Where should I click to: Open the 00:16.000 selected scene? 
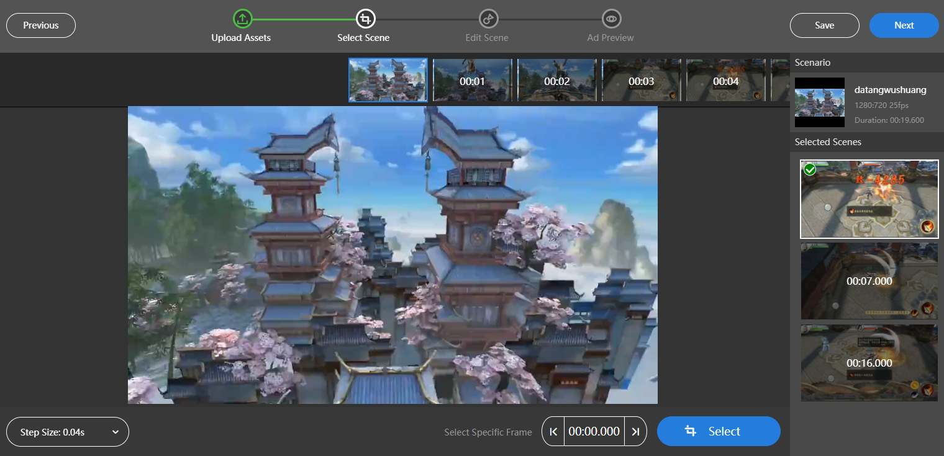[x=869, y=363]
